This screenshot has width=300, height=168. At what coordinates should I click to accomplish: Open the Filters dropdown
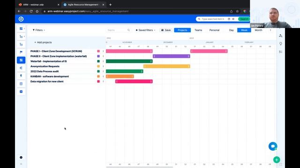pyautogui.click(x=39, y=30)
